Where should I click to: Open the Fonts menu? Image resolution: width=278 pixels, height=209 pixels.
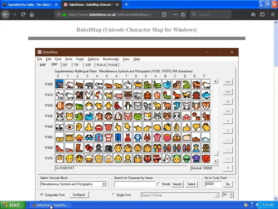[x=80, y=59]
